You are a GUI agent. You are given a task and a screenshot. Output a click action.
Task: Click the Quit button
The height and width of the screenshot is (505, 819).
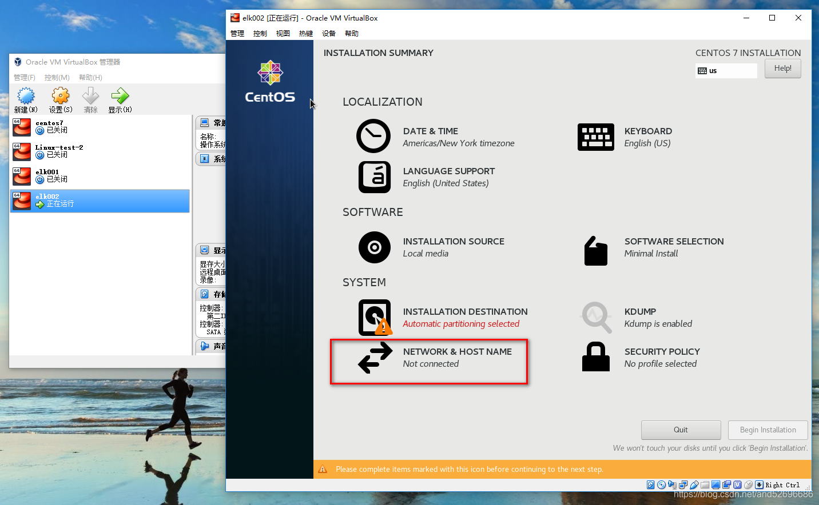(681, 430)
